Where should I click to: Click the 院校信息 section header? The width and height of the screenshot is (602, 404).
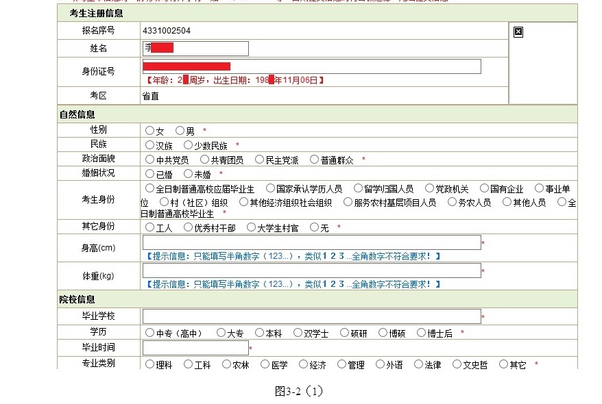77,299
